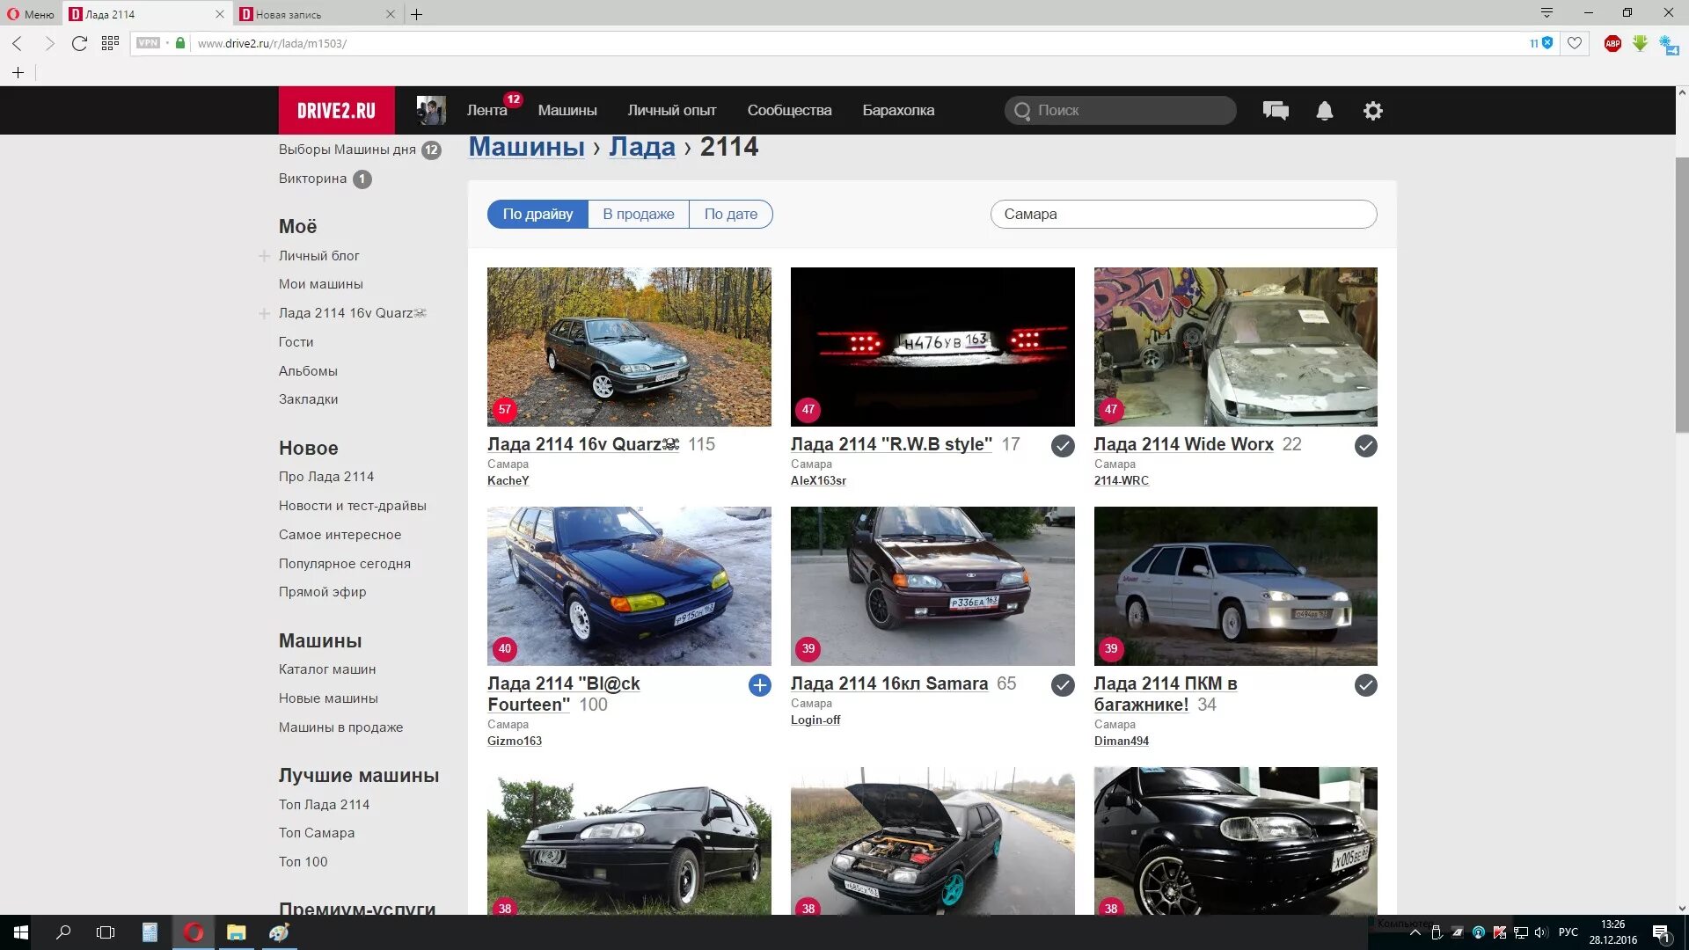
Task: Open the settings gear icon
Action: pyautogui.click(x=1371, y=110)
